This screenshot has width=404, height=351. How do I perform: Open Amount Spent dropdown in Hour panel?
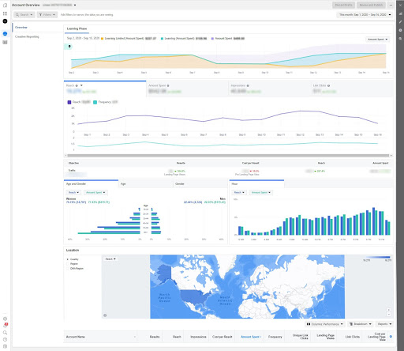pos(261,193)
